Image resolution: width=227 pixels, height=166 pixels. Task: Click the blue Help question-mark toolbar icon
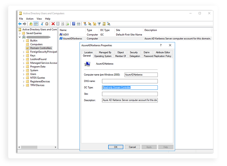tap(74, 24)
